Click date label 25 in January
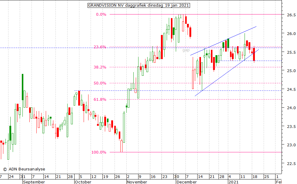297x184 pixels. [266, 177]
